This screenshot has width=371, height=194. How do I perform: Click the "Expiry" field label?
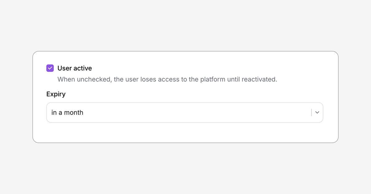(x=56, y=94)
